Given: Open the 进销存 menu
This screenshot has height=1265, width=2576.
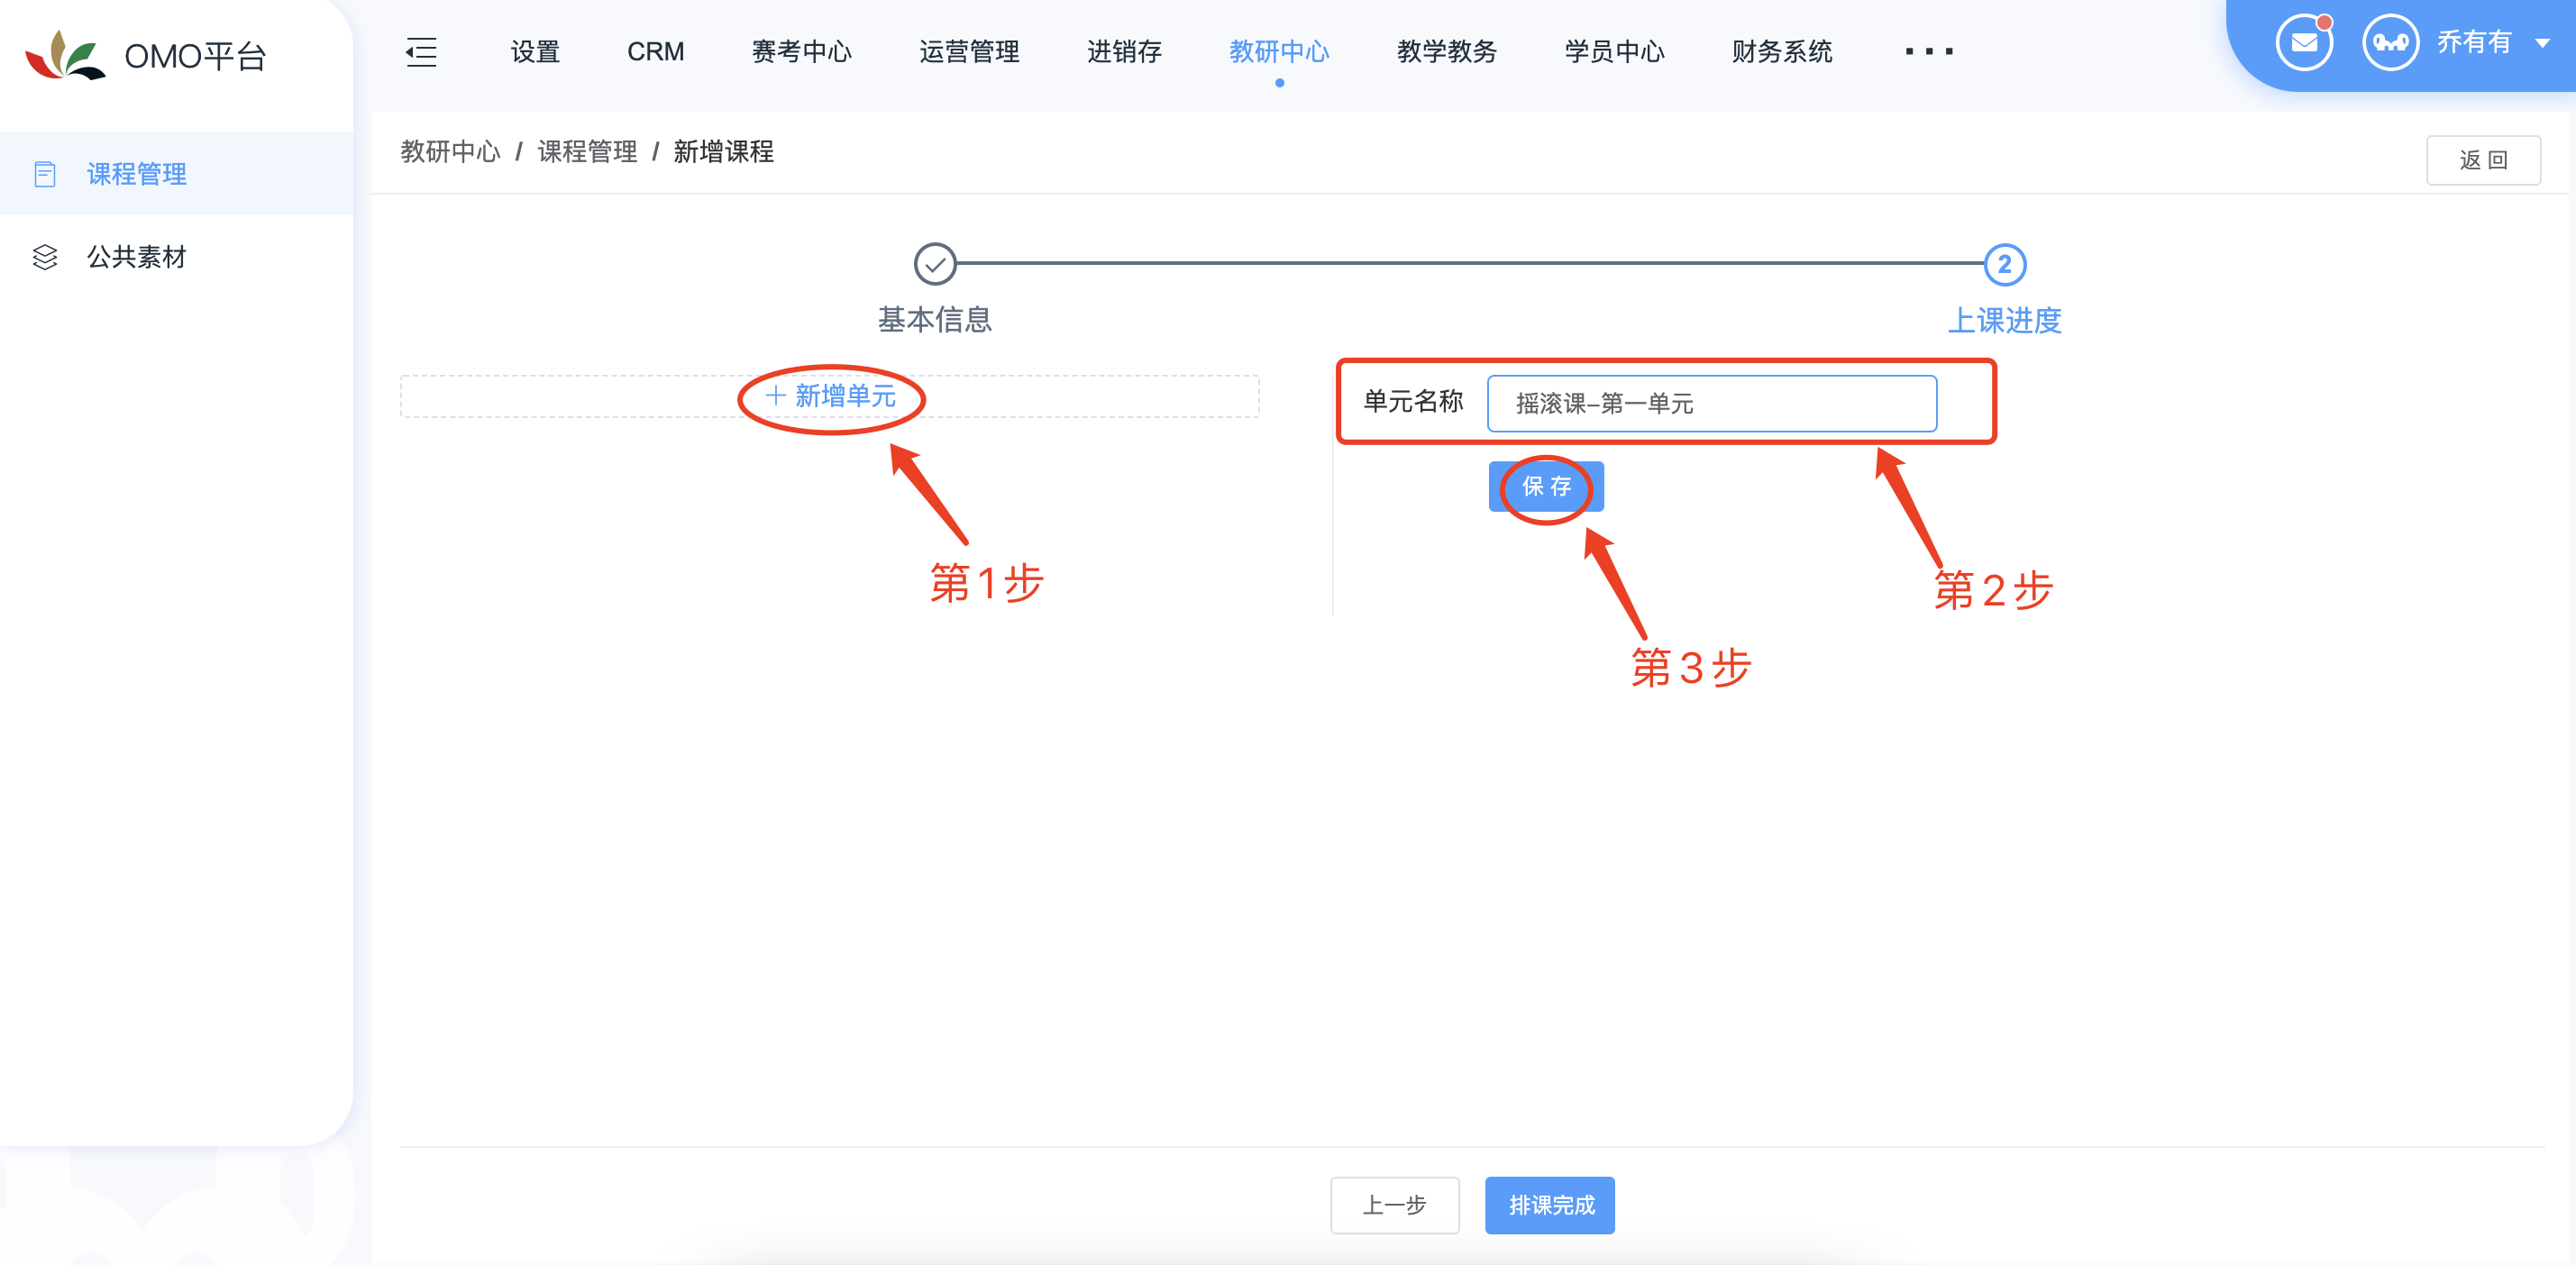Looking at the screenshot, I should (x=1124, y=51).
